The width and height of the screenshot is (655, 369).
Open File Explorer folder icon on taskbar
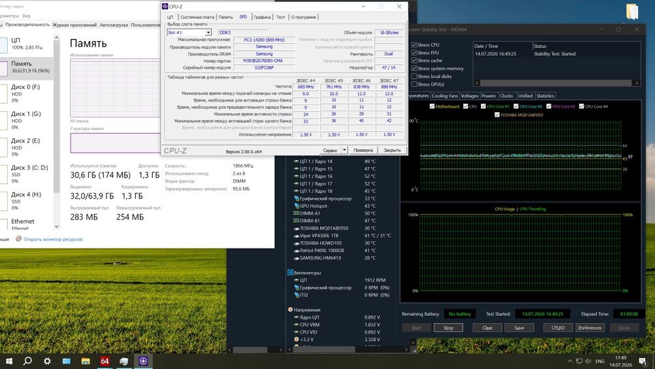pyautogui.click(x=86, y=361)
